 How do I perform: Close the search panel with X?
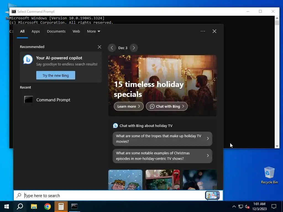[x=214, y=31]
